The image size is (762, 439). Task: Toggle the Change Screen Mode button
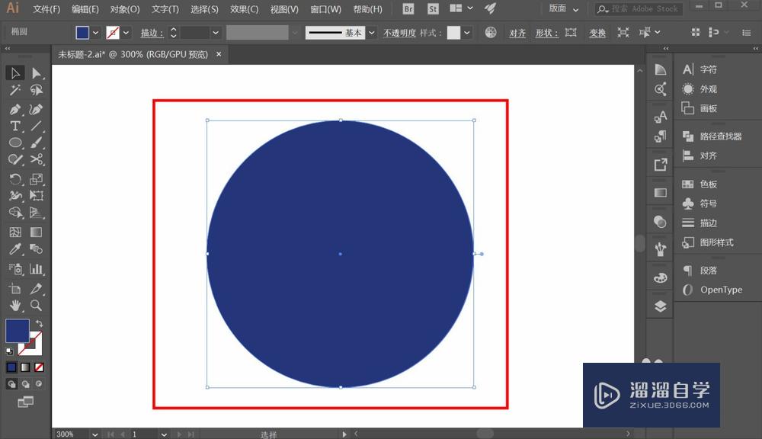25,402
